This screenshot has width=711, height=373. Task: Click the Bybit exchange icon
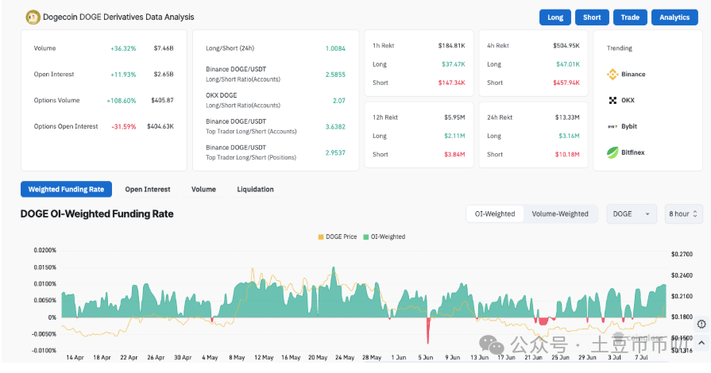tap(612, 127)
